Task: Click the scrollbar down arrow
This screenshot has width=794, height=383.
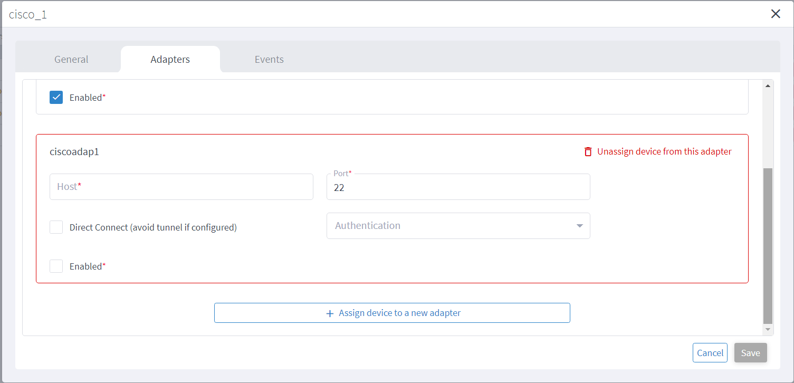Action: [x=768, y=329]
